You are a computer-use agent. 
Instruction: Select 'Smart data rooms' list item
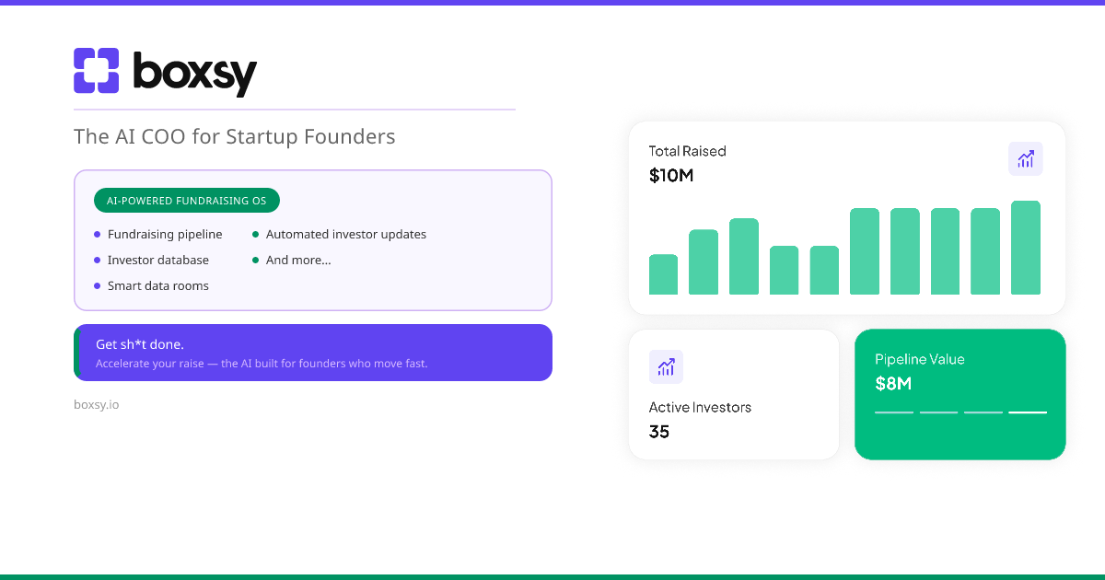click(x=151, y=286)
